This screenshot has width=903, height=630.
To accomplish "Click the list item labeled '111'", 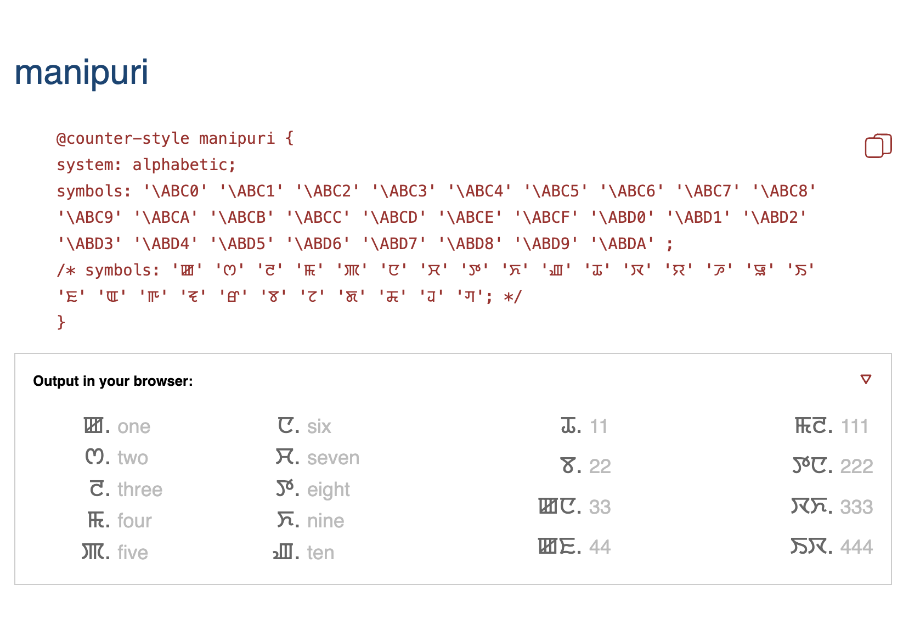I will click(854, 426).
